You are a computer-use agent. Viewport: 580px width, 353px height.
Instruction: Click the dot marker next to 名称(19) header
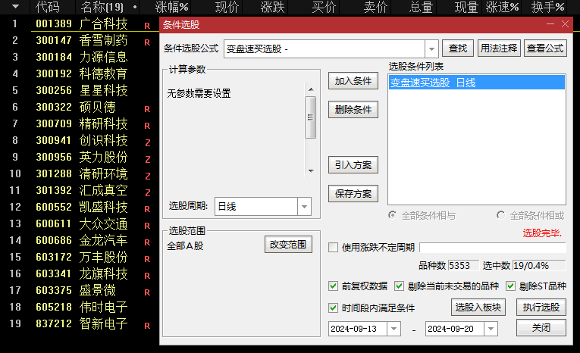(135, 7)
